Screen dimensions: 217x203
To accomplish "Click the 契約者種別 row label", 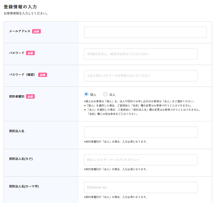I will (17, 97).
